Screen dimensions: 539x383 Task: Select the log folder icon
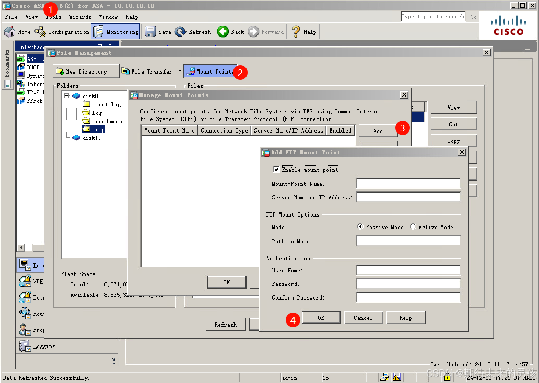coord(87,112)
